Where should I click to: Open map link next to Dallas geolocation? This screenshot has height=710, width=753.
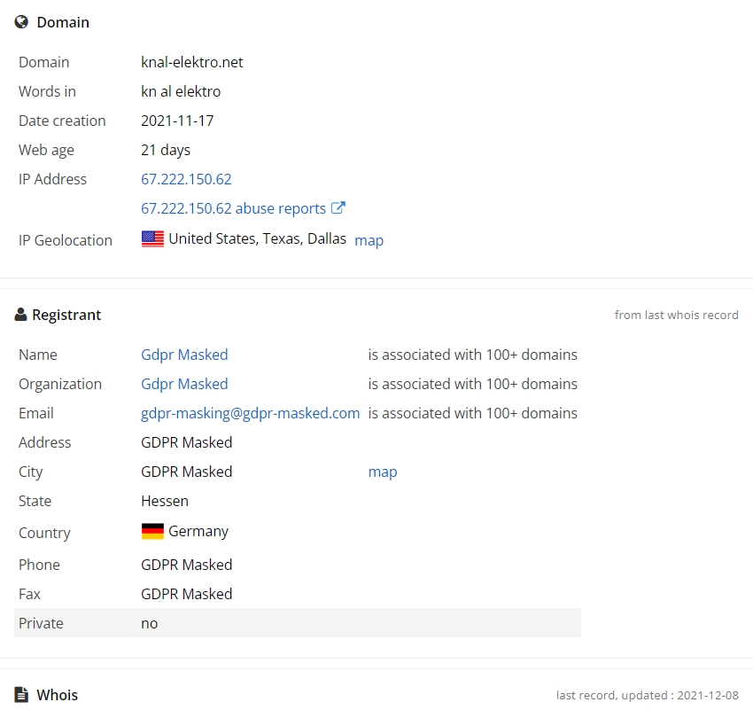(369, 240)
